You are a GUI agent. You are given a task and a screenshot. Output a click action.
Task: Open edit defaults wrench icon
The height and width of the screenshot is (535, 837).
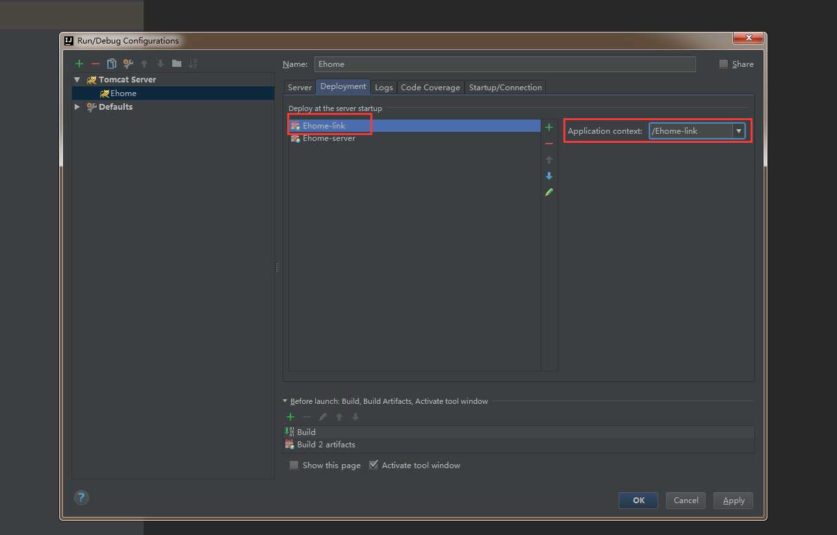click(128, 64)
